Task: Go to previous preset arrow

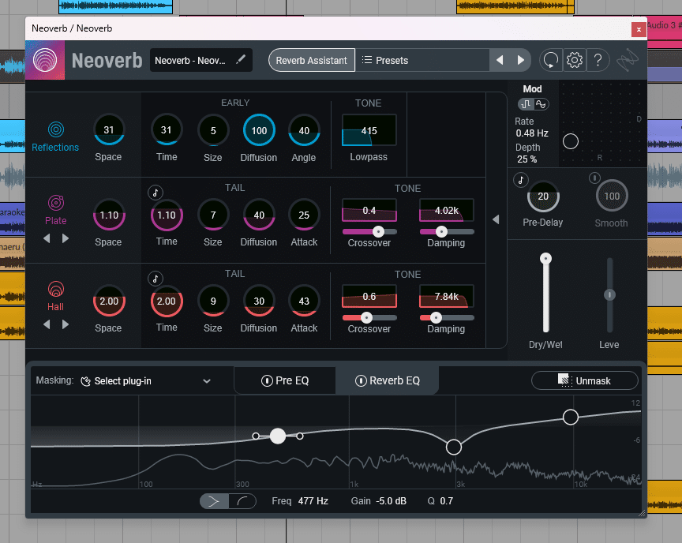Action: [x=500, y=60]
